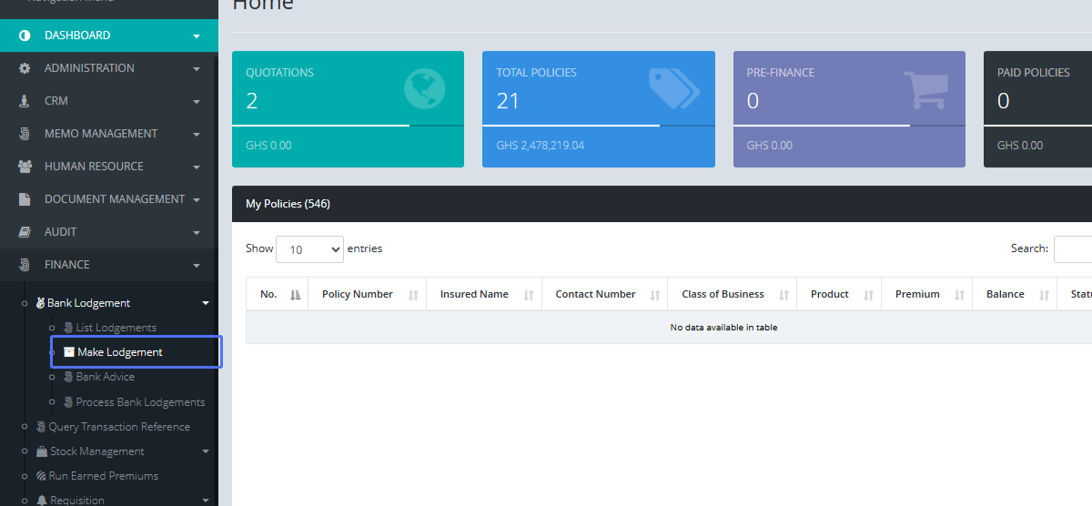
Task: Click the Document Management file icon
Action: click(x=25, y=199)
